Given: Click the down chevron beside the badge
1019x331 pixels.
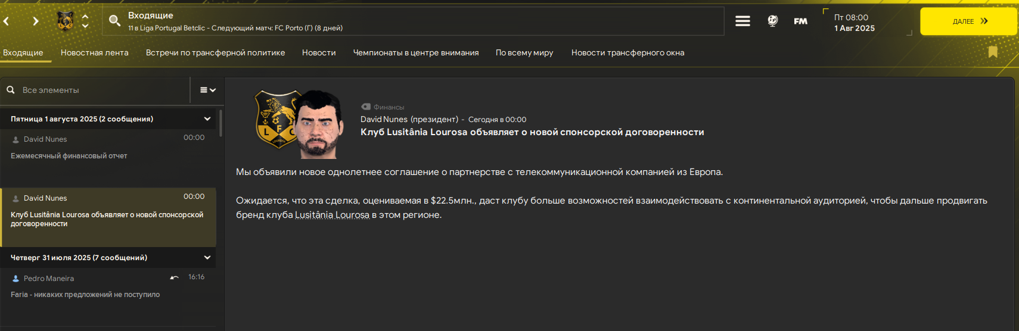Looking at the screenshot, I should coord(85,26).
